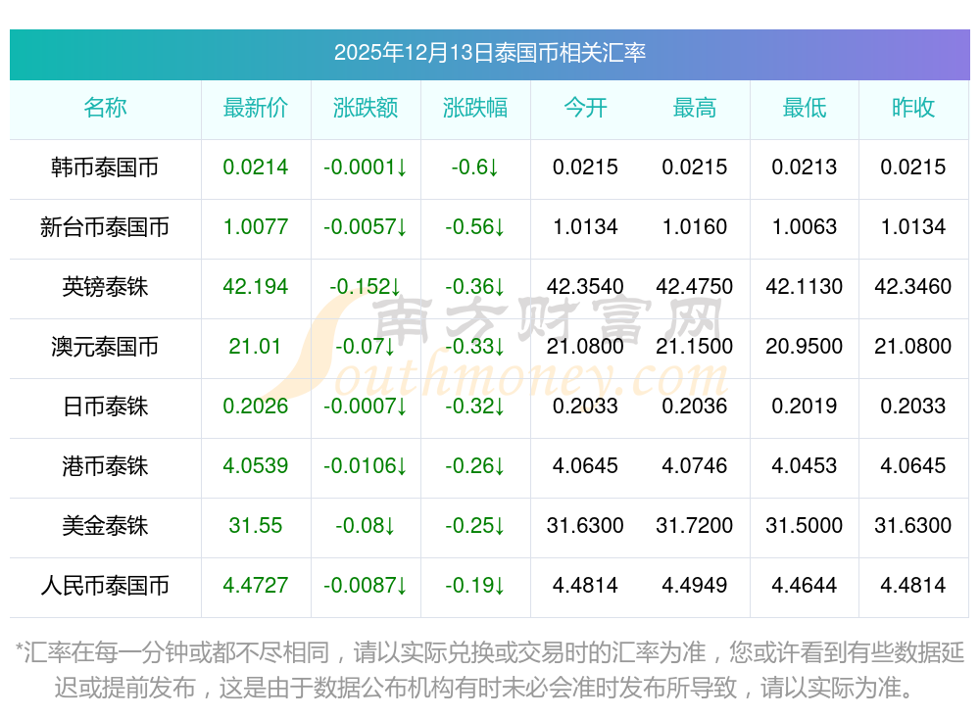Select the 涨跌额 column header
Viewport: 980px width, 718px height.
366,108
